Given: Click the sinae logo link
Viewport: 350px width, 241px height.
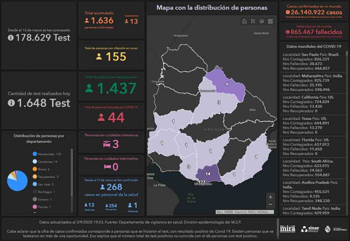Looking at the screenshot, I should (310, 229).
